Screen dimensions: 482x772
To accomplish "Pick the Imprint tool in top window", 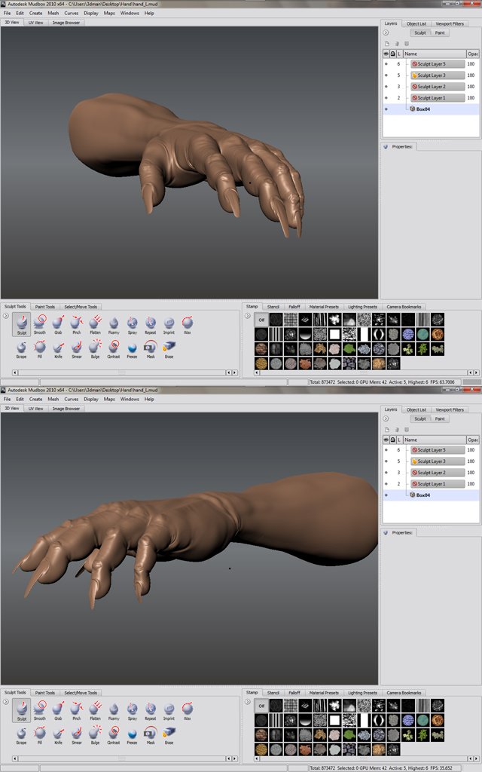I will pyautogui.click(x=169, y=324).
